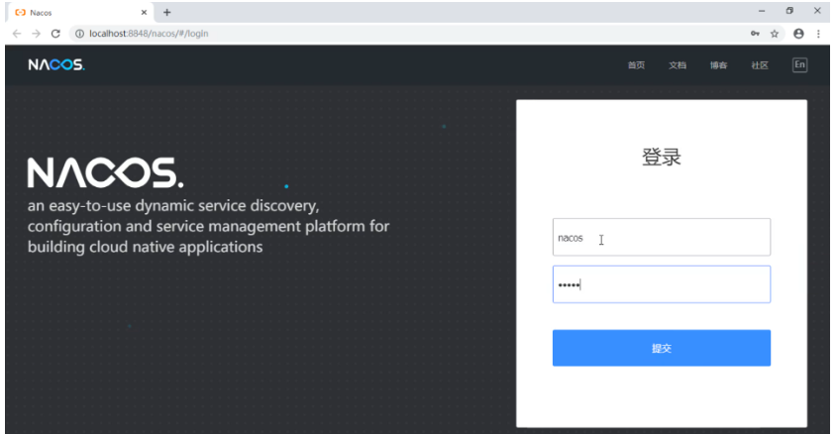Click the NACOS logo in the header
This screenshot has height=434, width=837.
click(x=56, y=64)
